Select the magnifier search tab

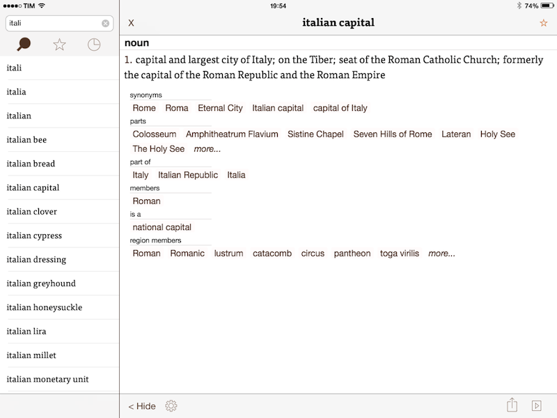[24, 45]
